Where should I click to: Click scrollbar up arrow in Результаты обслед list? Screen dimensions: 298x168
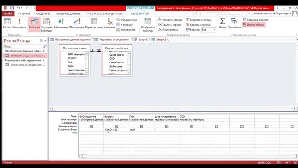(x=129, y=53)
